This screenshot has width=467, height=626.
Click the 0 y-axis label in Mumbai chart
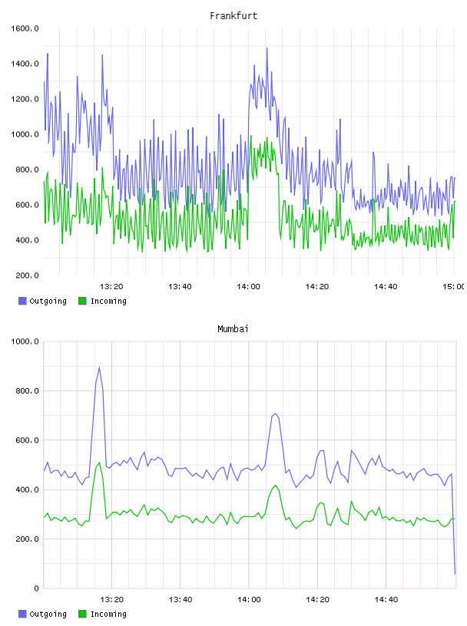(36, 588)
